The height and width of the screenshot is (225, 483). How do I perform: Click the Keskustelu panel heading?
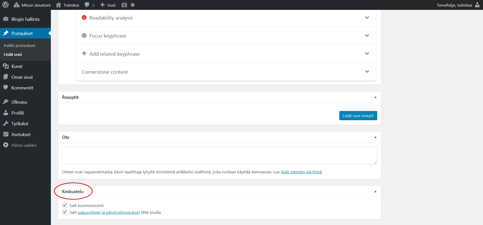[x=73, y=191]
